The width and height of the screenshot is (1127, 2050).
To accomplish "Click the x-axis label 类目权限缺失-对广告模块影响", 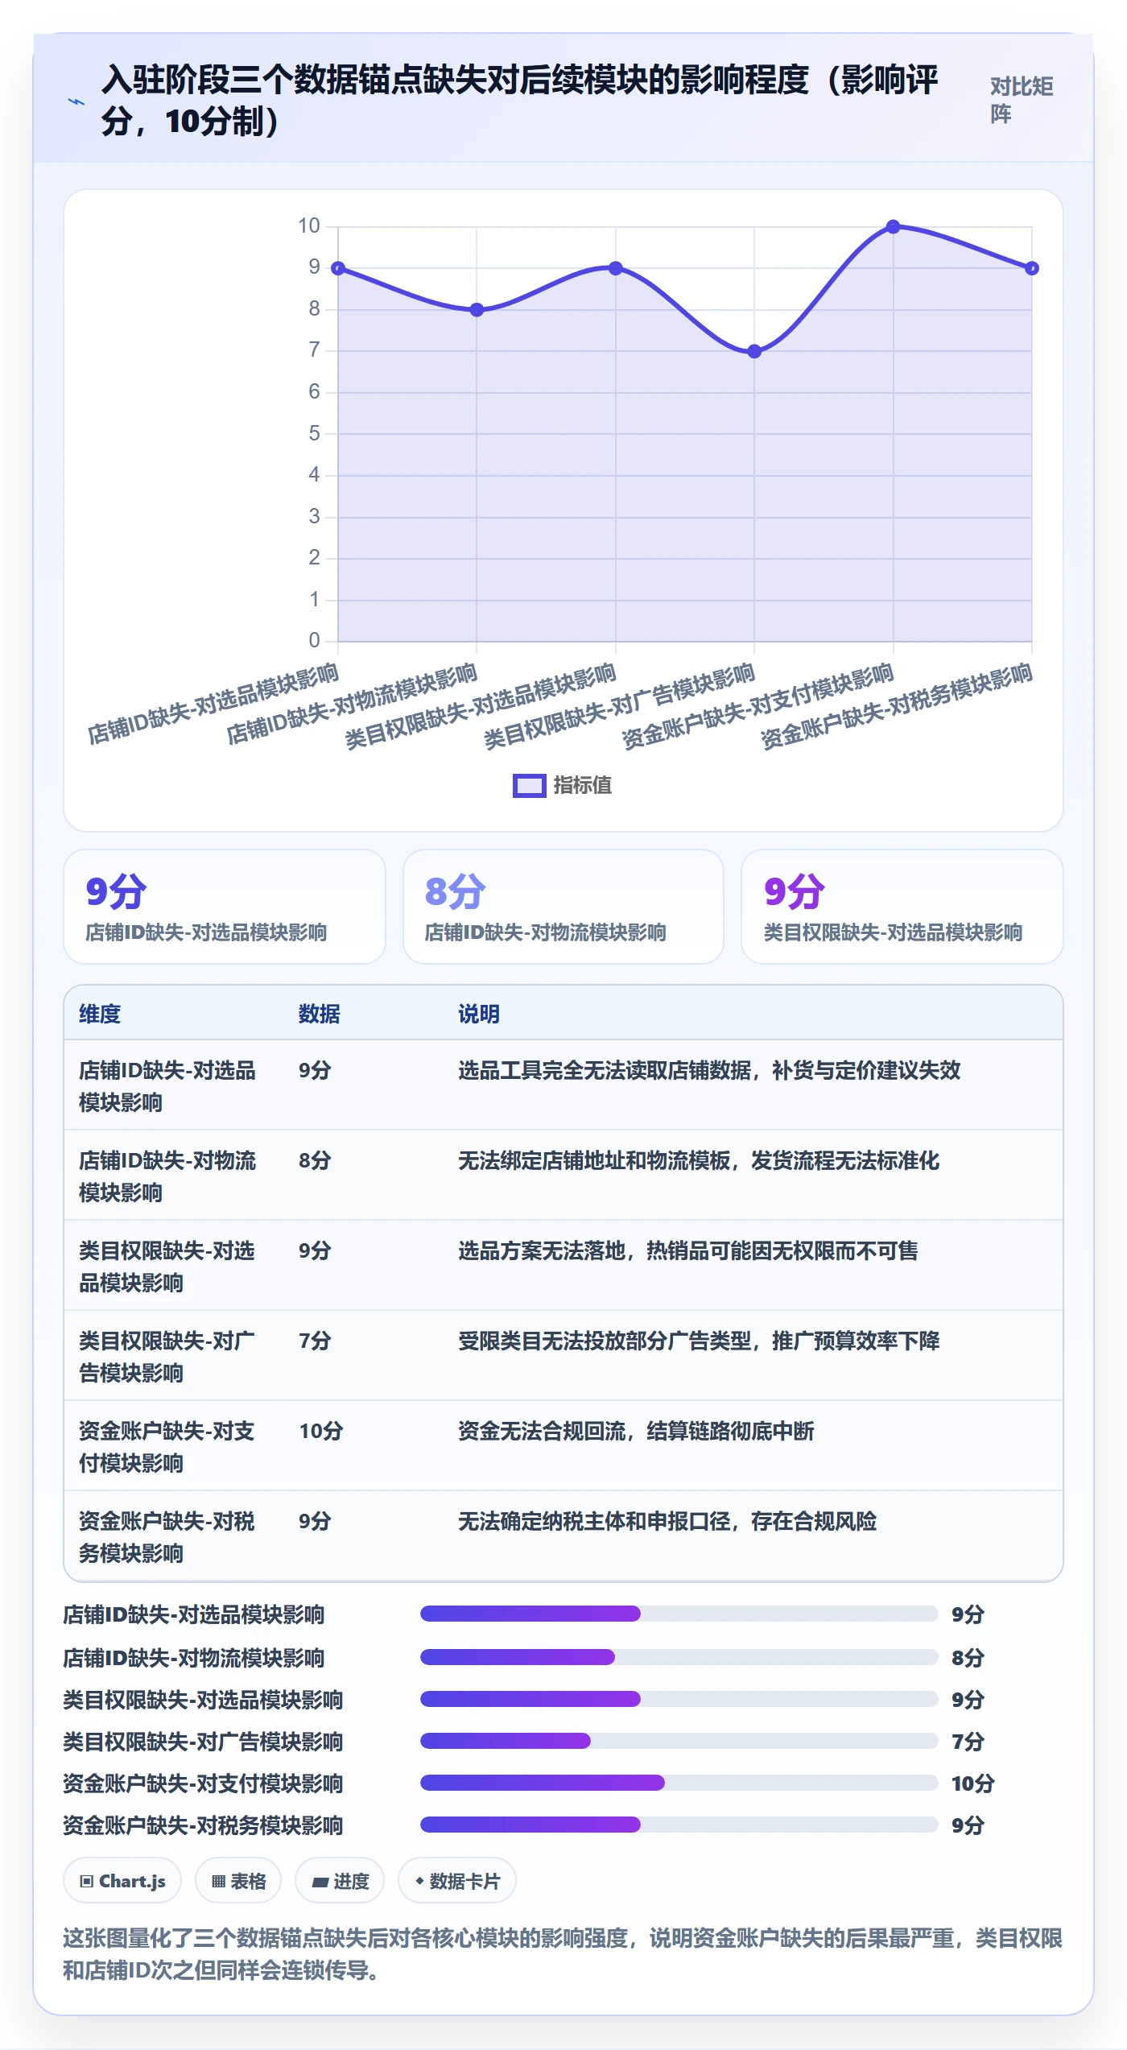I will coord(619,706).
